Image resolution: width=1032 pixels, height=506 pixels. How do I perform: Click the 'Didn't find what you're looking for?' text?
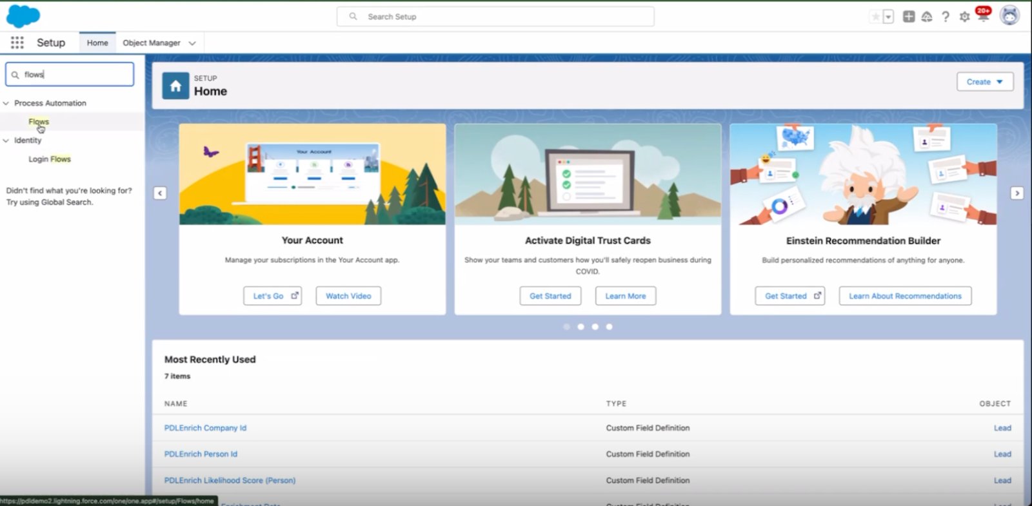click(69, 191)
